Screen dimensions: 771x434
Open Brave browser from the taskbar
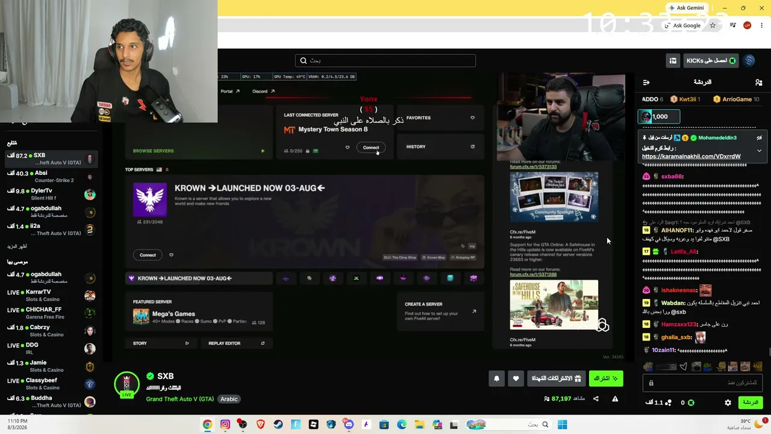(260, 424)
